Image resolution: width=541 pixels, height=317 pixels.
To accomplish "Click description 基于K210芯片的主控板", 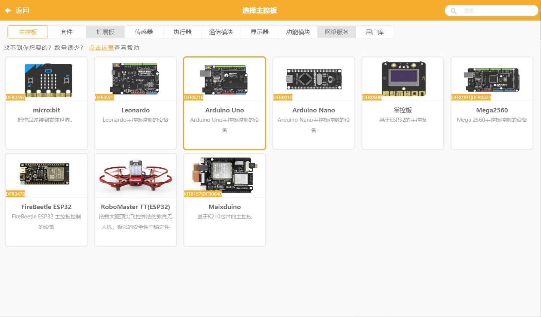I will 225,217.
